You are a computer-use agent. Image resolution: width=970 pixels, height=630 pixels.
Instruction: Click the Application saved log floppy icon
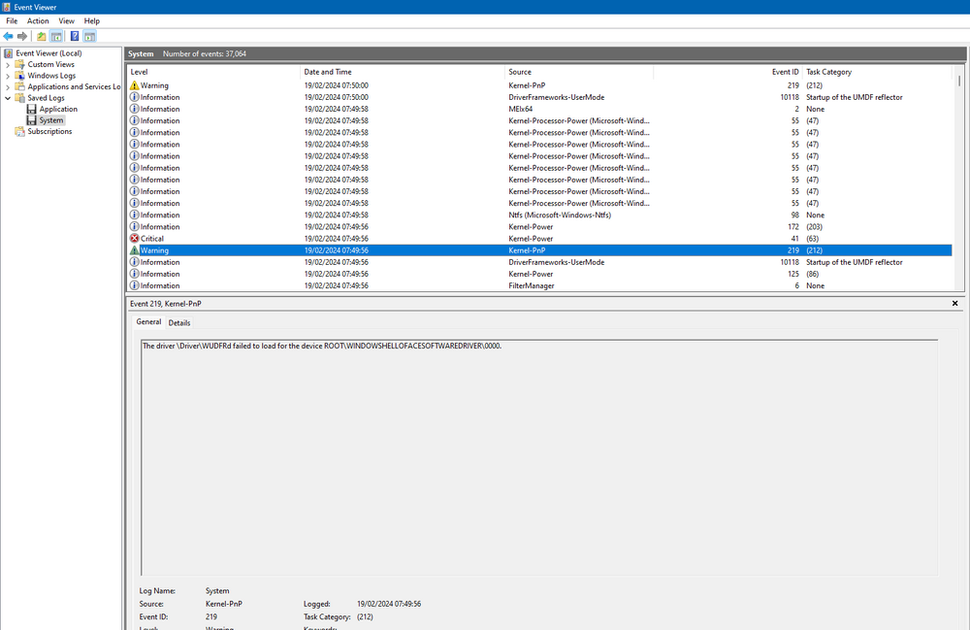coord(32,109)
